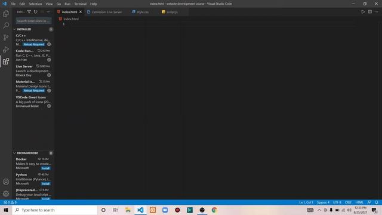The width and height of the screenshot is (382, 215).
Task: Open settings gear for Material Icon extension
Action: point(49,90)
